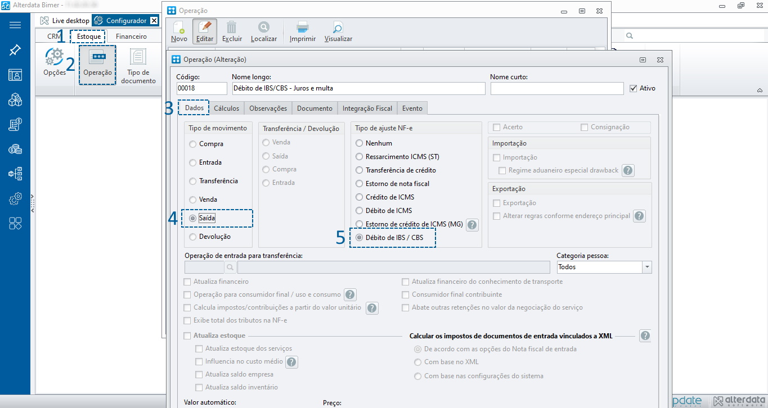The width and height of the screenshot is (768, 408).
Task: Open the Integração Fiscal tab
Action: (x=367, y=108)
